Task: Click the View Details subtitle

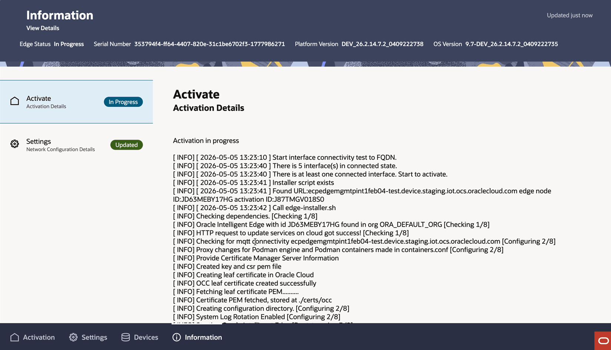Action: point(43,28)
